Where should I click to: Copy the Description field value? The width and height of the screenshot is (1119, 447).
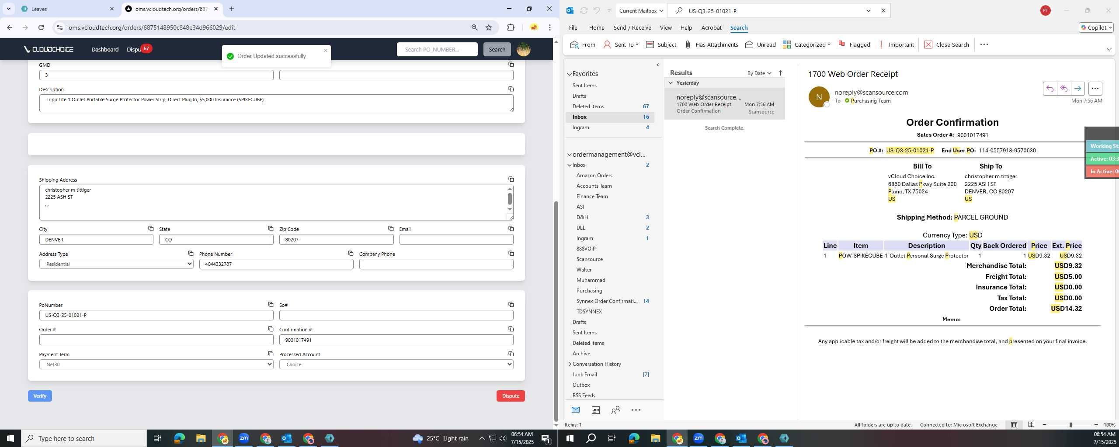[511, 89]
